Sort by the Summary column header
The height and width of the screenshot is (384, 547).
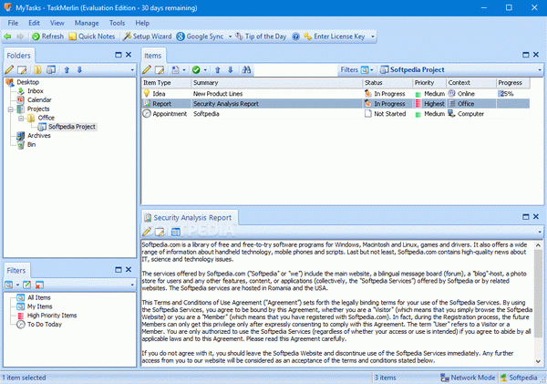(276, 83)
